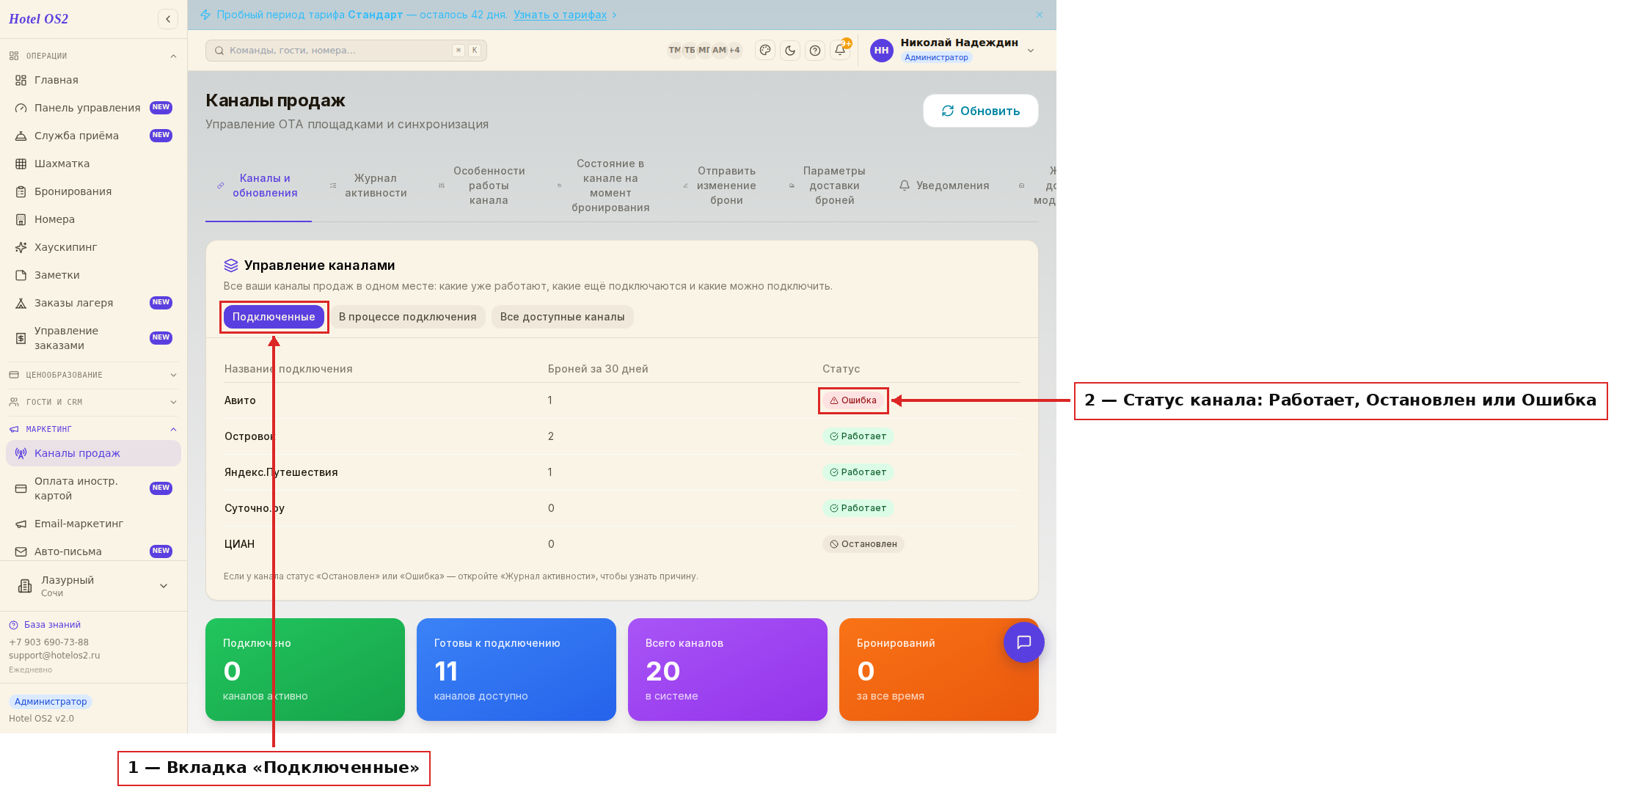
Task: Open the help question-mark icon
Action: pyautogui.click(x=815, y=51)
